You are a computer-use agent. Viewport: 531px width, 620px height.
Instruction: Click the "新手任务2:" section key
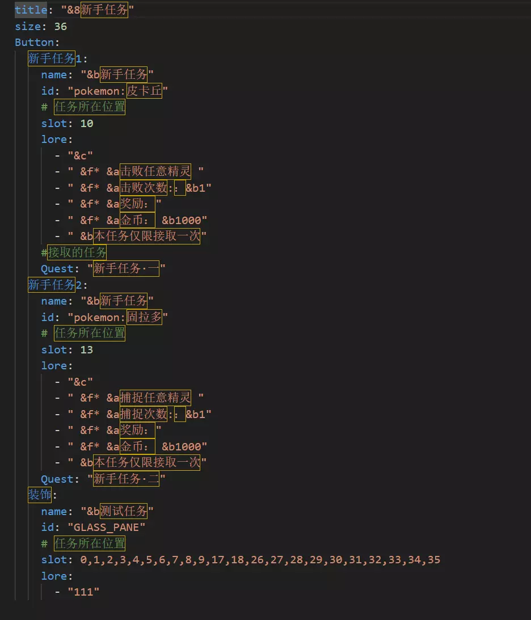point(58,285)
